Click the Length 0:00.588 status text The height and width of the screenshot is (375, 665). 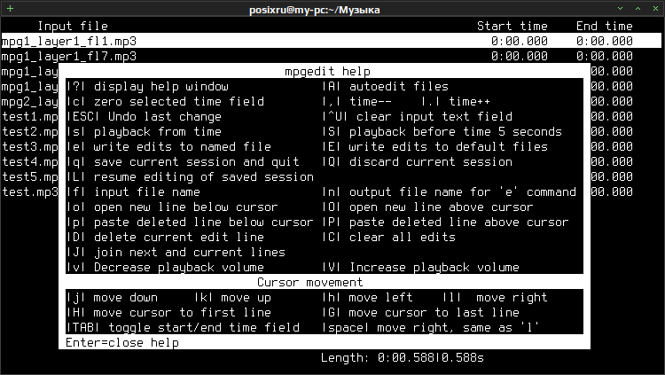(x=402, y=357)
